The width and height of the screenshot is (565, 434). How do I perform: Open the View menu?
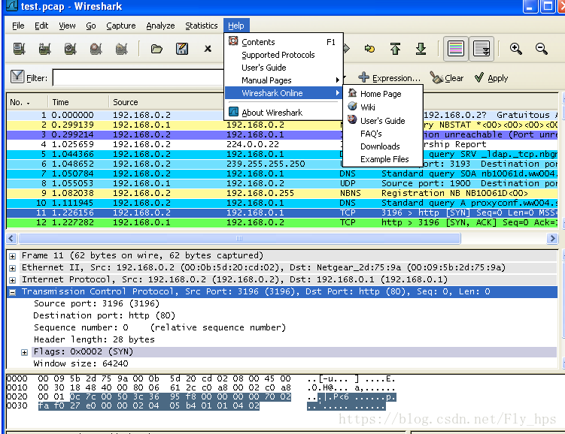[x=67, y=26]
